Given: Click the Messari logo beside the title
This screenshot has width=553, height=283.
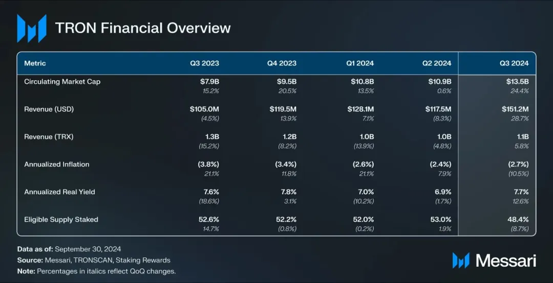Looking at the screenshot, I should 32,29.
